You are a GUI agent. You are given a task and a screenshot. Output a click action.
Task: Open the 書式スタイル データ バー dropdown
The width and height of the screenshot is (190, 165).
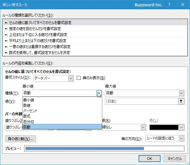(71, 79)
